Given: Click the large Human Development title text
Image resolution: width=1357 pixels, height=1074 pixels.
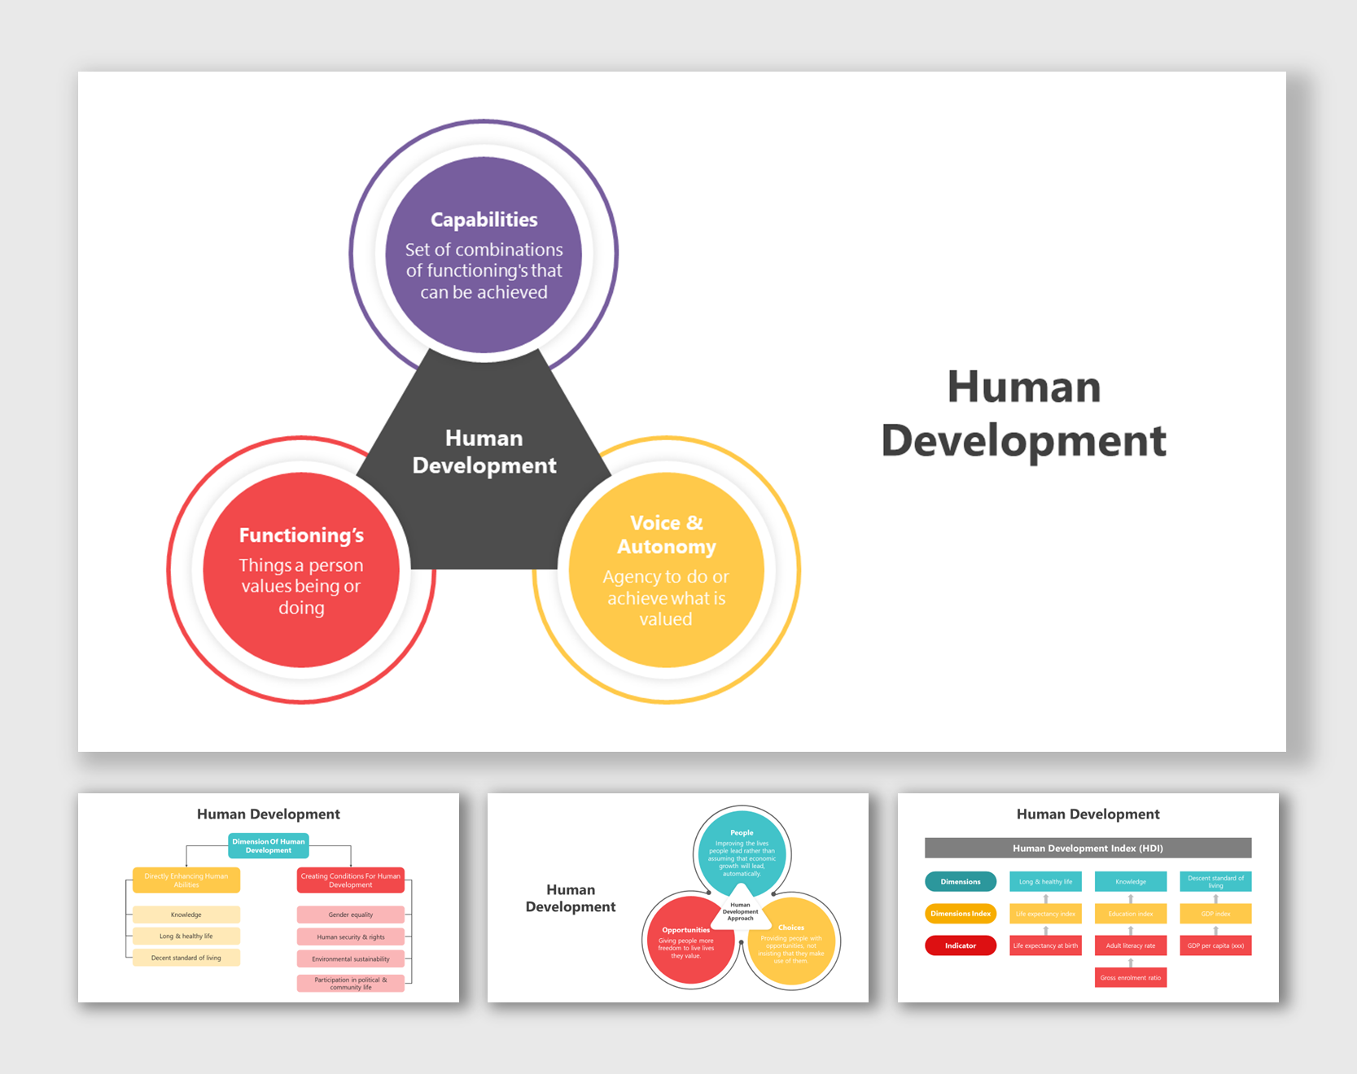Looking at the screenshot, I should (x=1024, y=413).
